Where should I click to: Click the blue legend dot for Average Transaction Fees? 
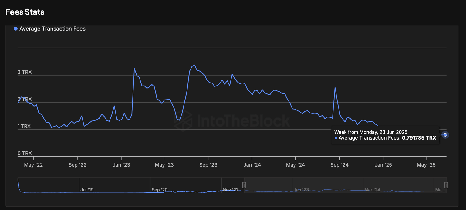(16, 29)
